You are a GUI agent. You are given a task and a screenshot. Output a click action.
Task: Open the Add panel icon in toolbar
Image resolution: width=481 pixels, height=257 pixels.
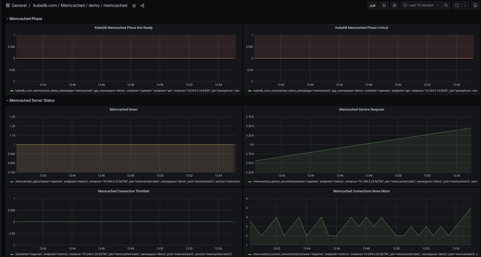point(372,5)
